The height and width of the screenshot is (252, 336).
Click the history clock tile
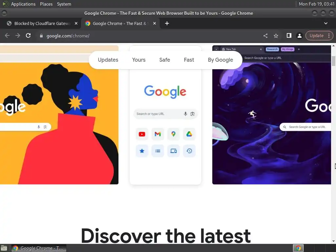189,151
